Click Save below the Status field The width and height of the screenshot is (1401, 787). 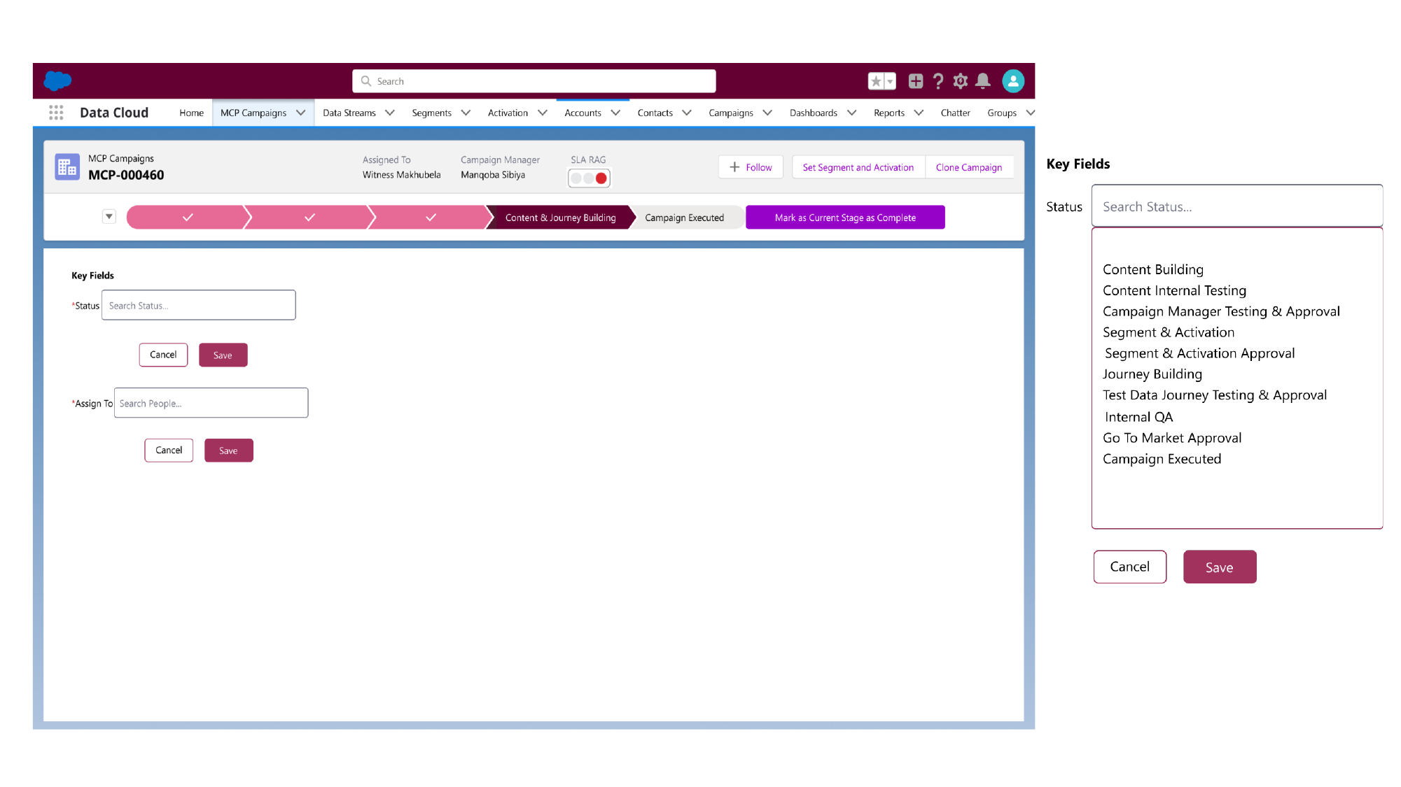223,355
